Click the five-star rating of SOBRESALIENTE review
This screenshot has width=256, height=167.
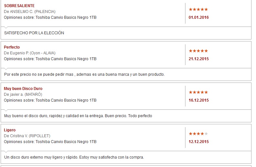pos(198,9)
